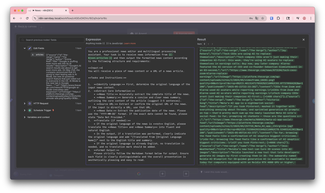
Task: Click the AI Agent node title
Action: [141, 33]
